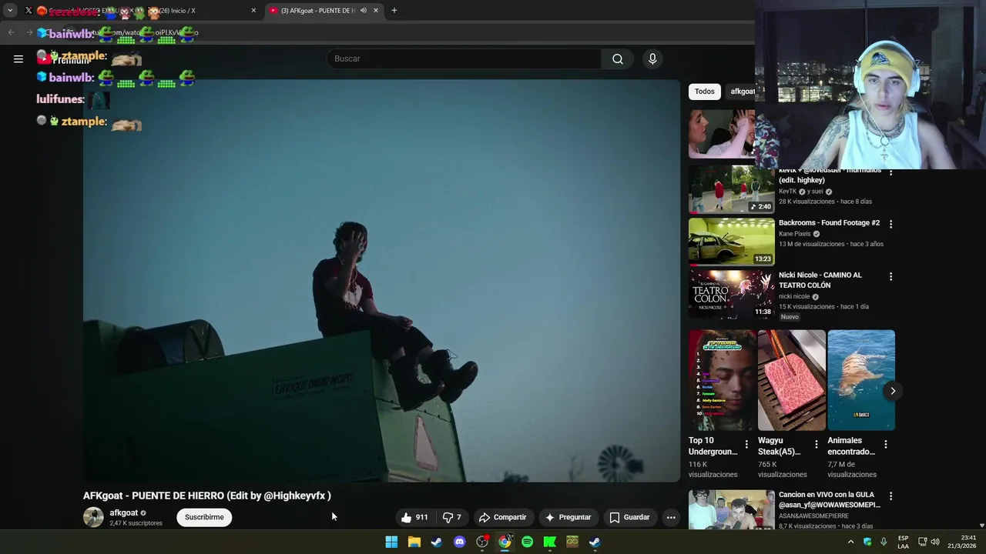Open Spotify from the taskbar
Screen dimensions: 986x554
click(527, 542)
